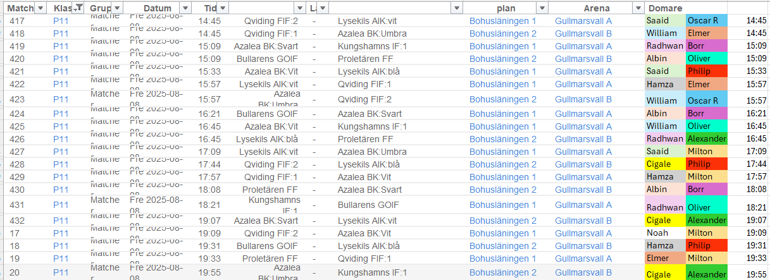
Task: Click the filter arrow left of the plan header
Action: (456, 8)
